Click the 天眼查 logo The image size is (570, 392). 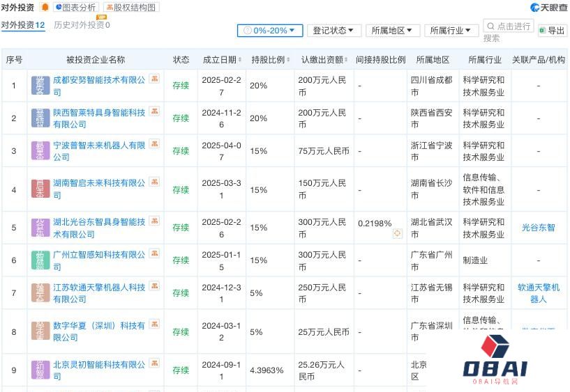(548, 7)
